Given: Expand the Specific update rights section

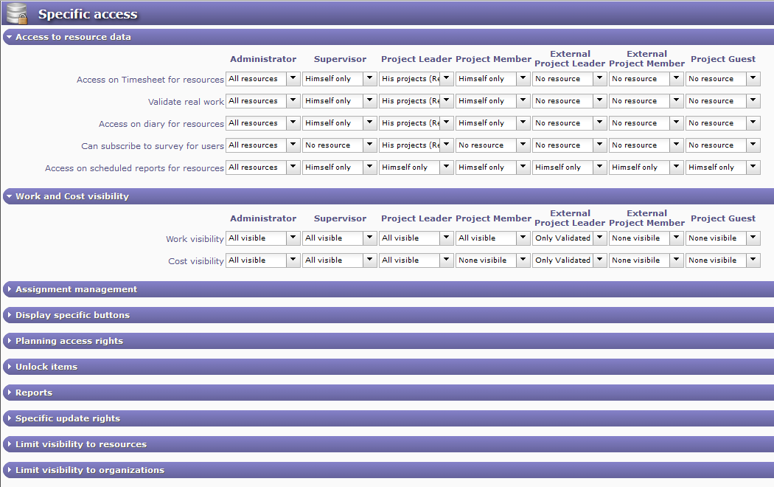Looking at the screenshot, I should point(67,418).
